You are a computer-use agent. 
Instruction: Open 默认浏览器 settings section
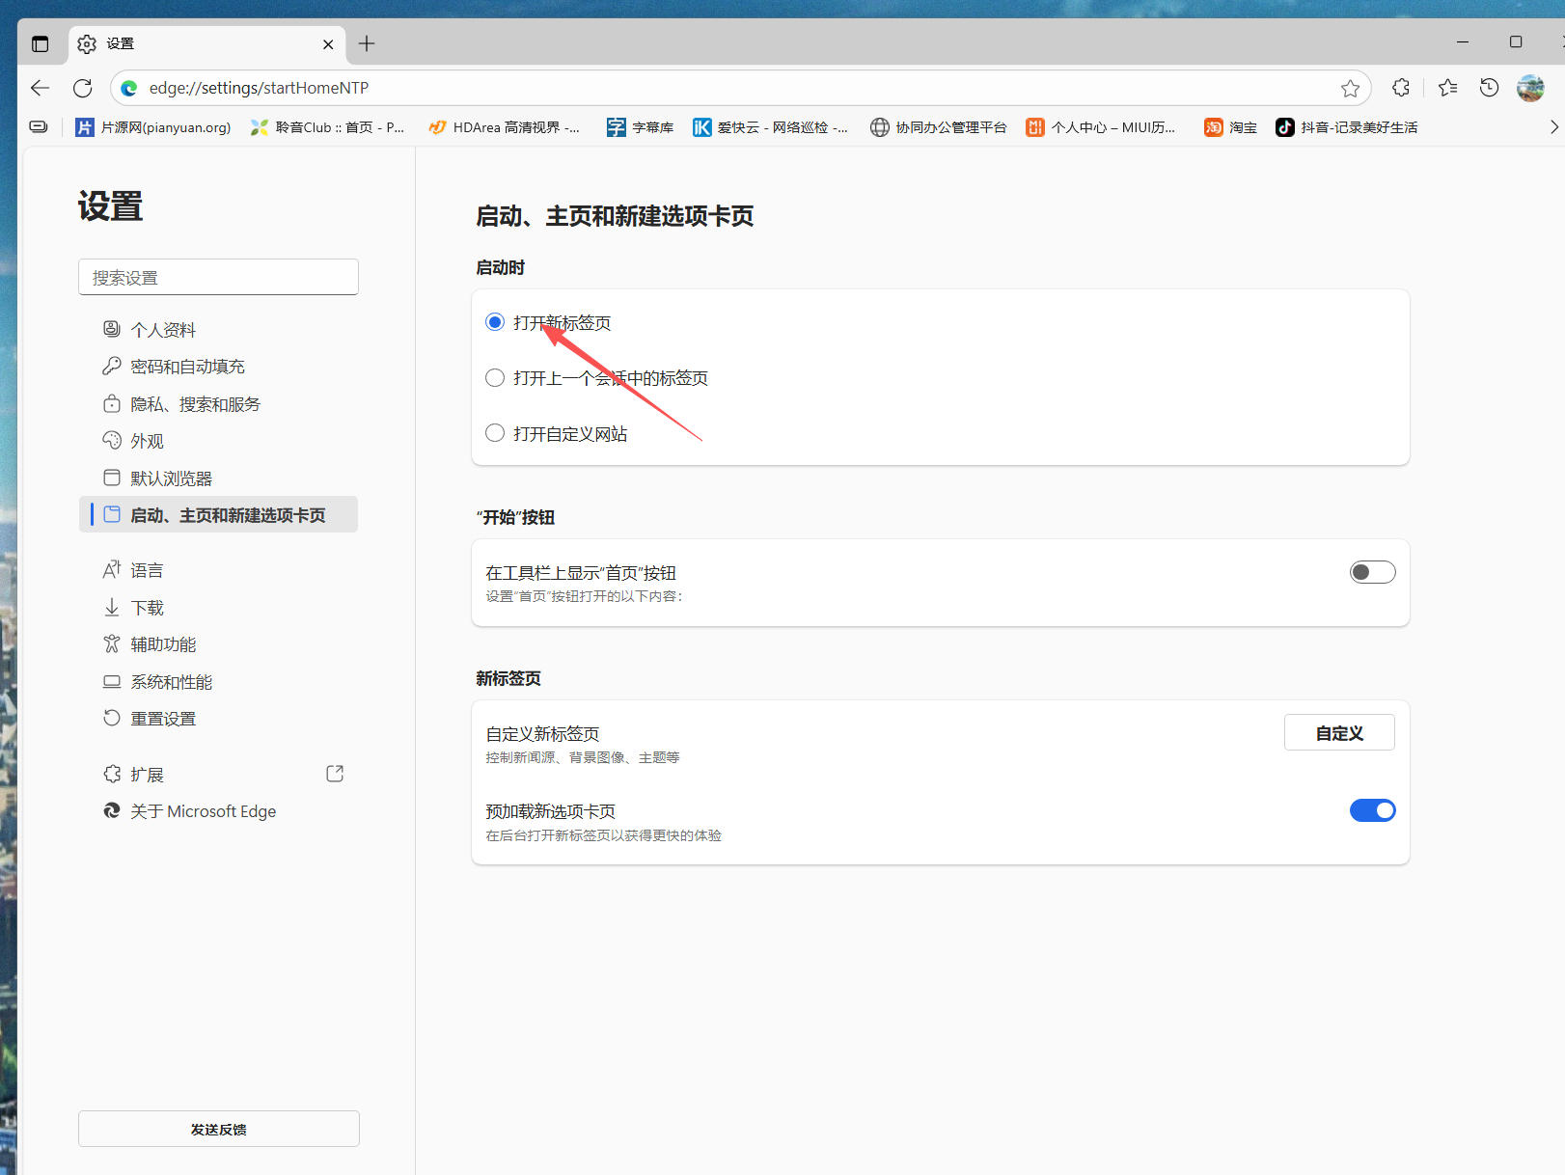coord(218,478)
